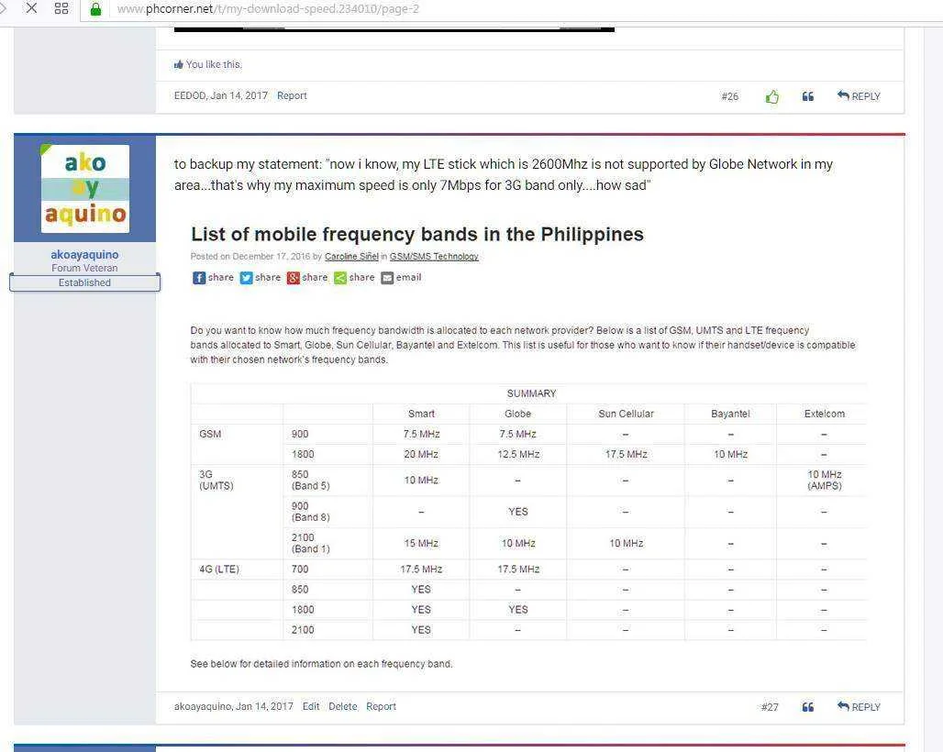This screenshot has height=752, width=943.
Task: Open akoayaquino avatar image
Action: coord(84,189)
